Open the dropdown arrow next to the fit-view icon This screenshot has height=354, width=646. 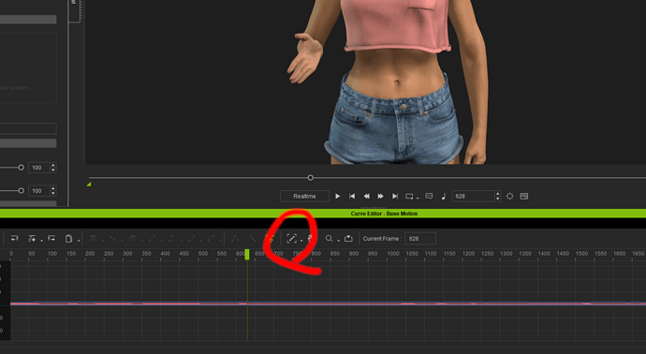301,241
